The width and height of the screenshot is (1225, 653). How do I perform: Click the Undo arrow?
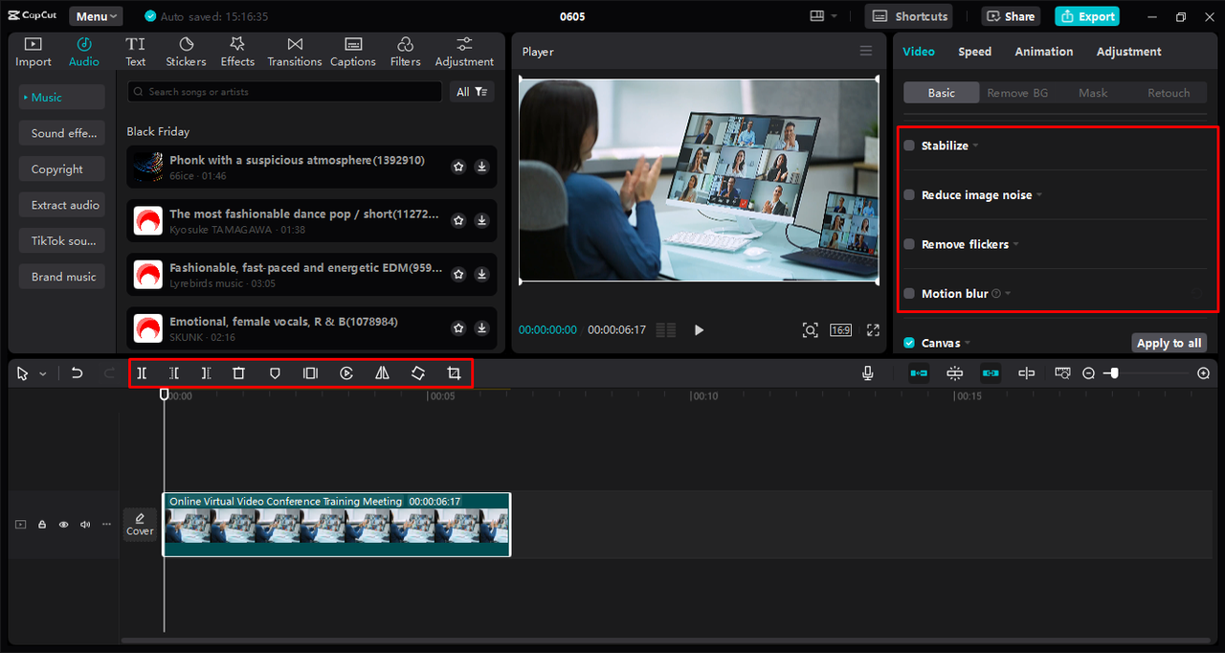[x=78, y=373]
